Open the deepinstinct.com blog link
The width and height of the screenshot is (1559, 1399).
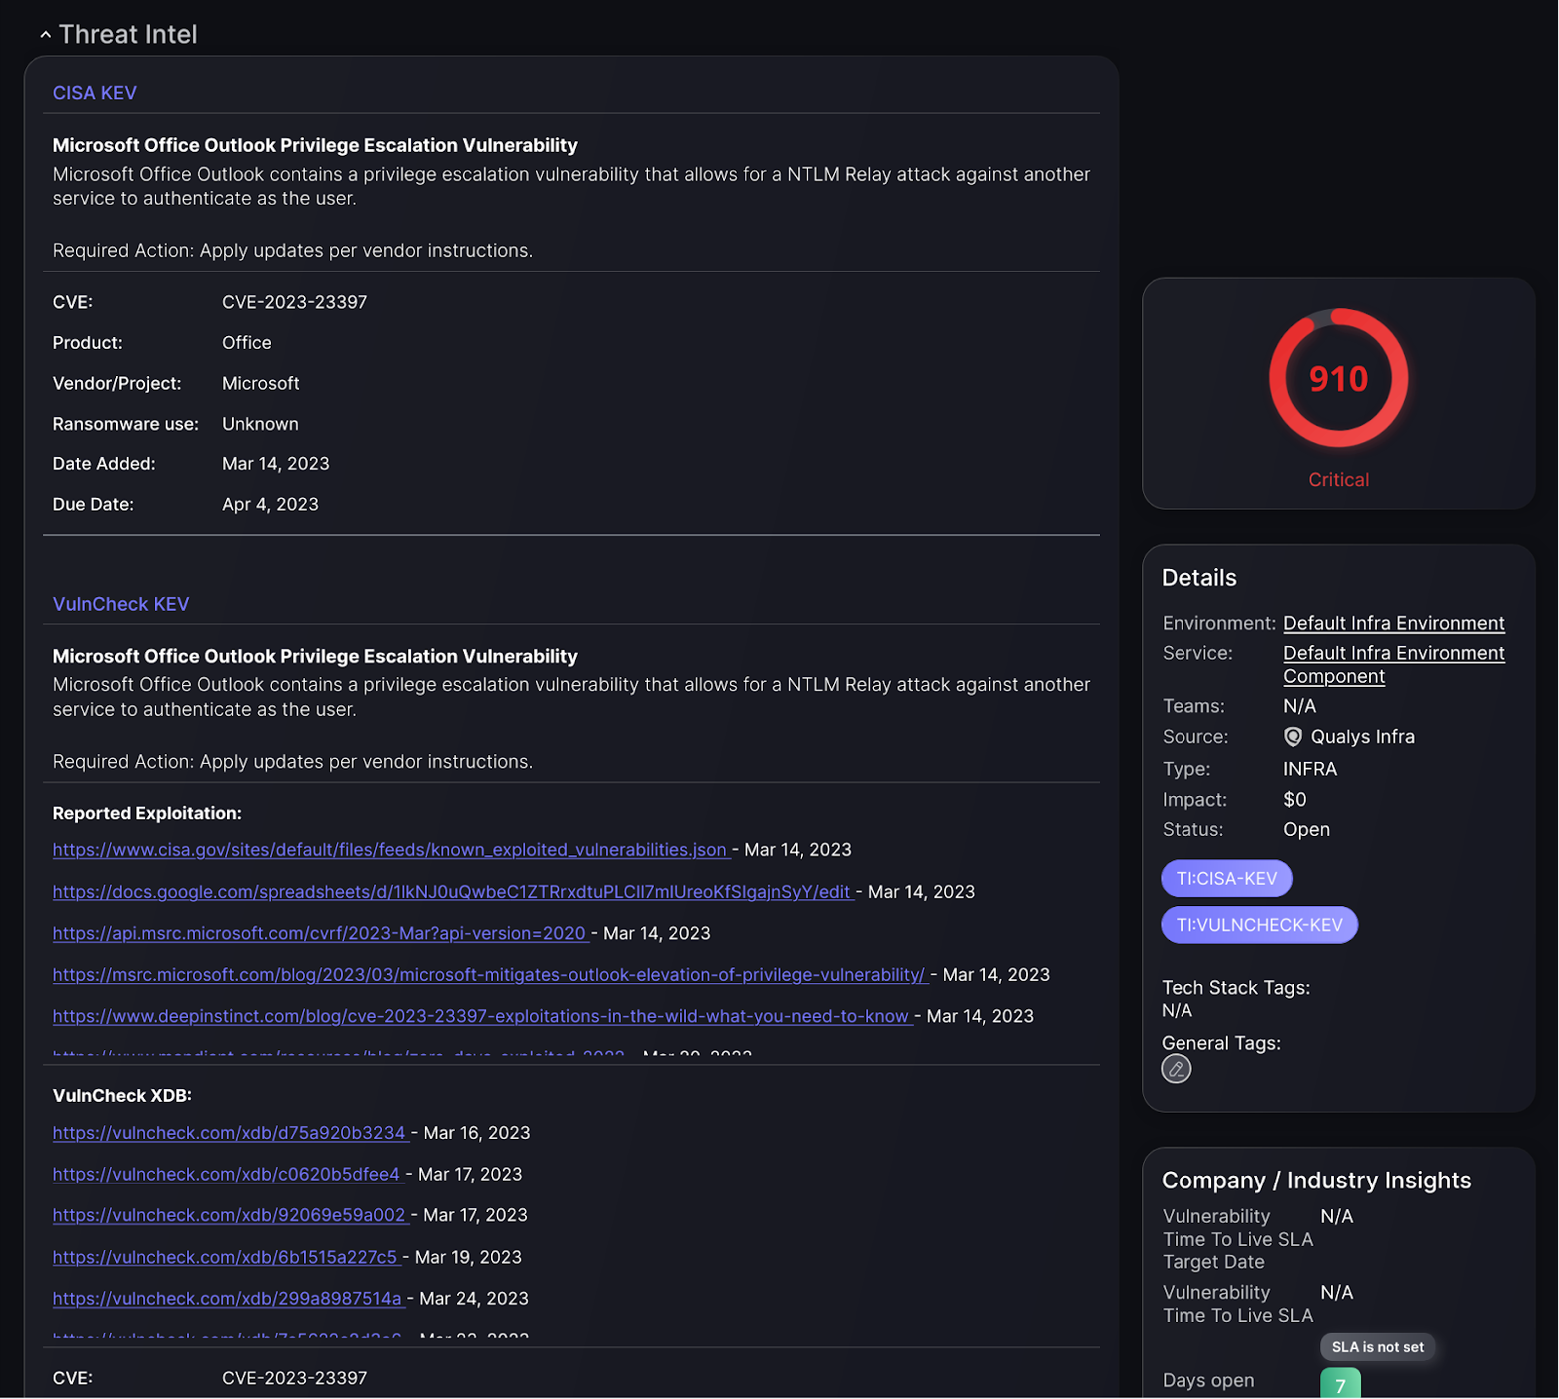point(480,1016)
